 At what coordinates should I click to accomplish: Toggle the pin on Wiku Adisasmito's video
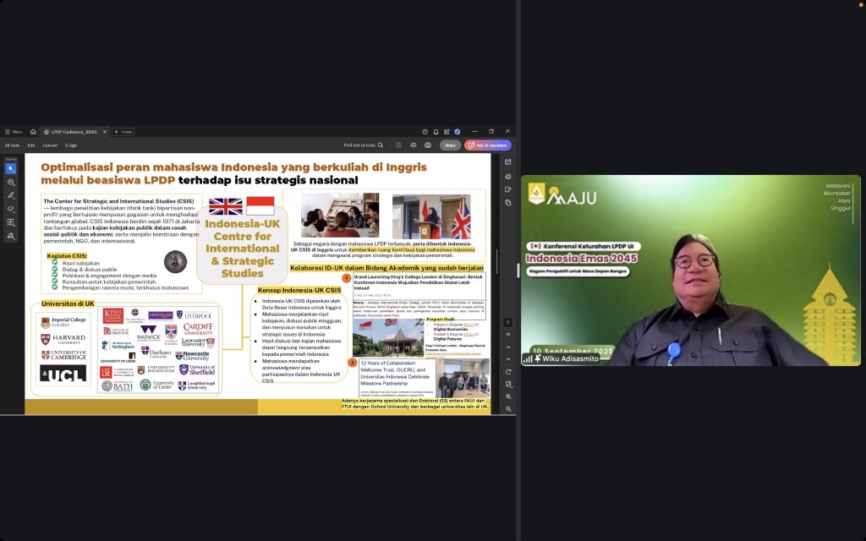click(538, 358)
